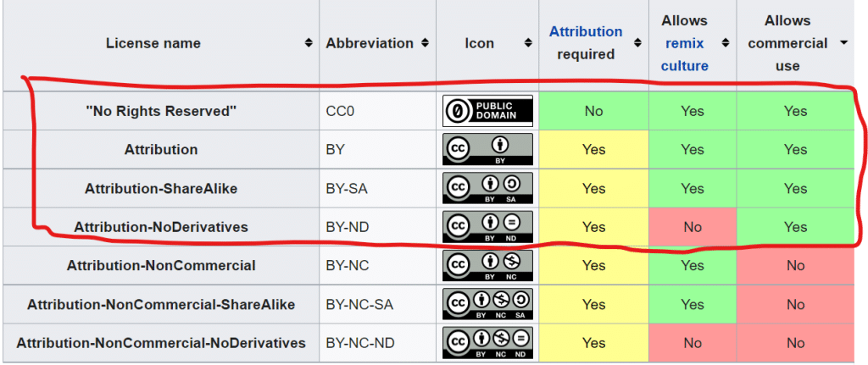This screenshot has width=868, height=365.
Task: Click the CC BY license icon
Action: pyautogui.click(x=487, y=150)
